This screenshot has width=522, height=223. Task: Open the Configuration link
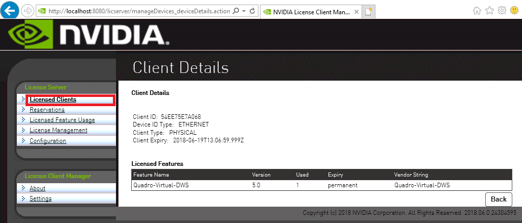click(x=48, y=141)
